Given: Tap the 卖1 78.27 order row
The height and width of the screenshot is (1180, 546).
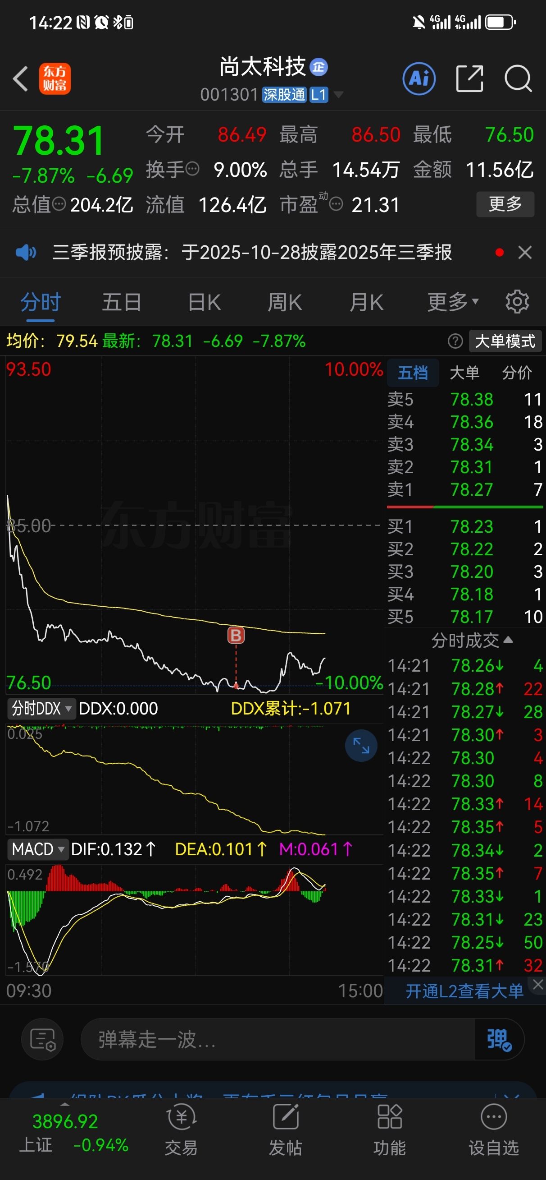Looking at the screenshot, I should (x=465, y=490).
